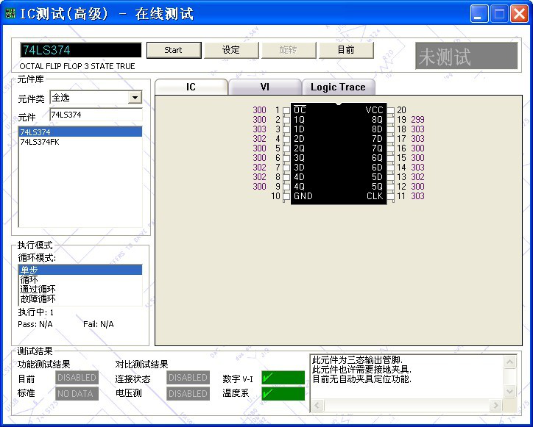The width and height of the screenshot is (533, 427).
Task: Toggle pin 1 OC checkbox on the IC
Action: click(286, 111)
